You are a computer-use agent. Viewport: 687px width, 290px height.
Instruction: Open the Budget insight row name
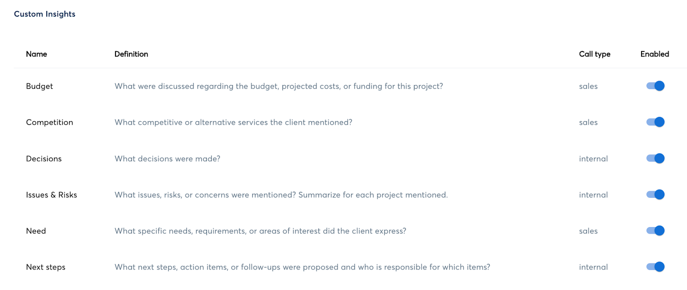click(40, 86)
